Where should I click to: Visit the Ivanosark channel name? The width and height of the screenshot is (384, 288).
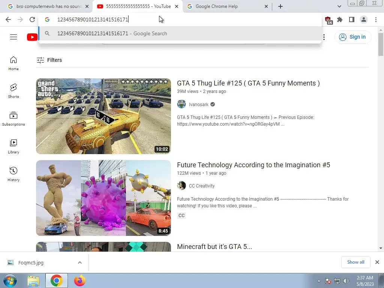pos(199,105)
